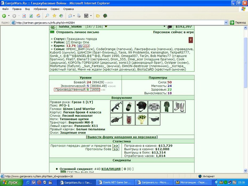Open the Сервис menu
This screenshot has height=186, width=248.
click(x=55, y=9)
